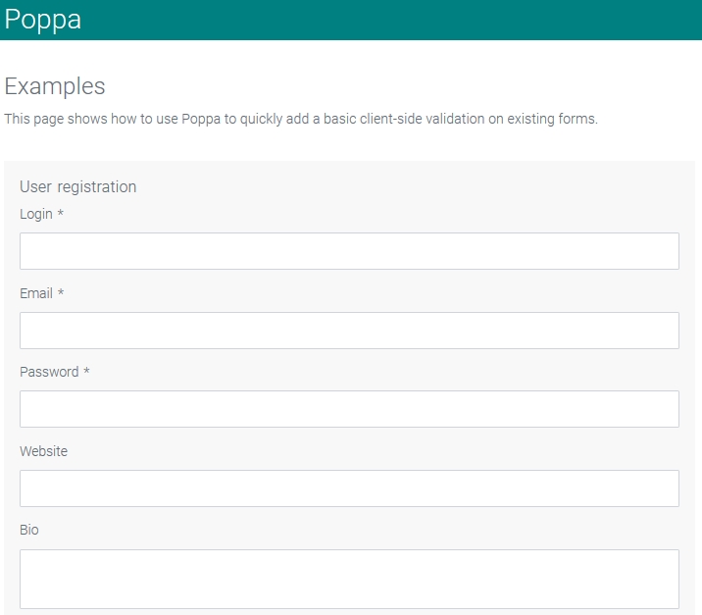This screenshot has height=615, width=702.
Task: Click the Bio label text
Action: (29, 530)
